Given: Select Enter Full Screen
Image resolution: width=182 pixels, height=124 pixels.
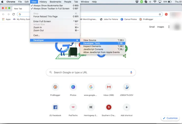Looking at the screenshot, I should tap(55, 21).
